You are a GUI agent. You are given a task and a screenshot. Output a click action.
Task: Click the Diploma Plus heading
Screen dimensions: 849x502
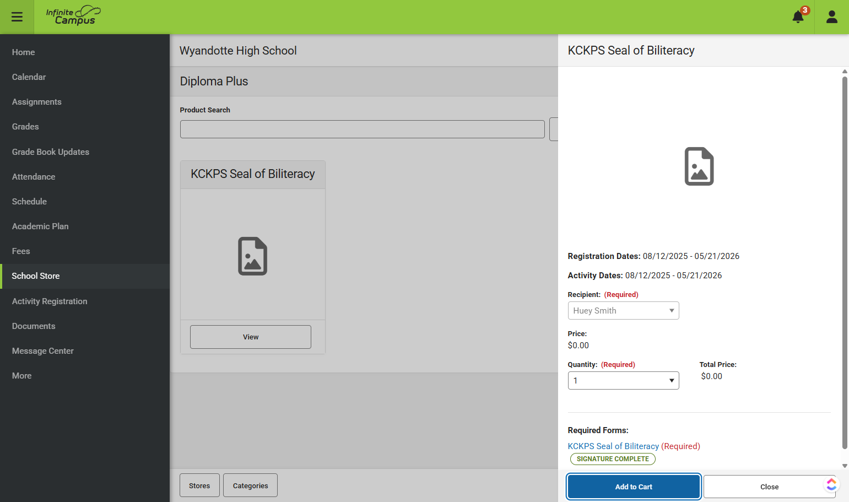click(x=214, y=82)
